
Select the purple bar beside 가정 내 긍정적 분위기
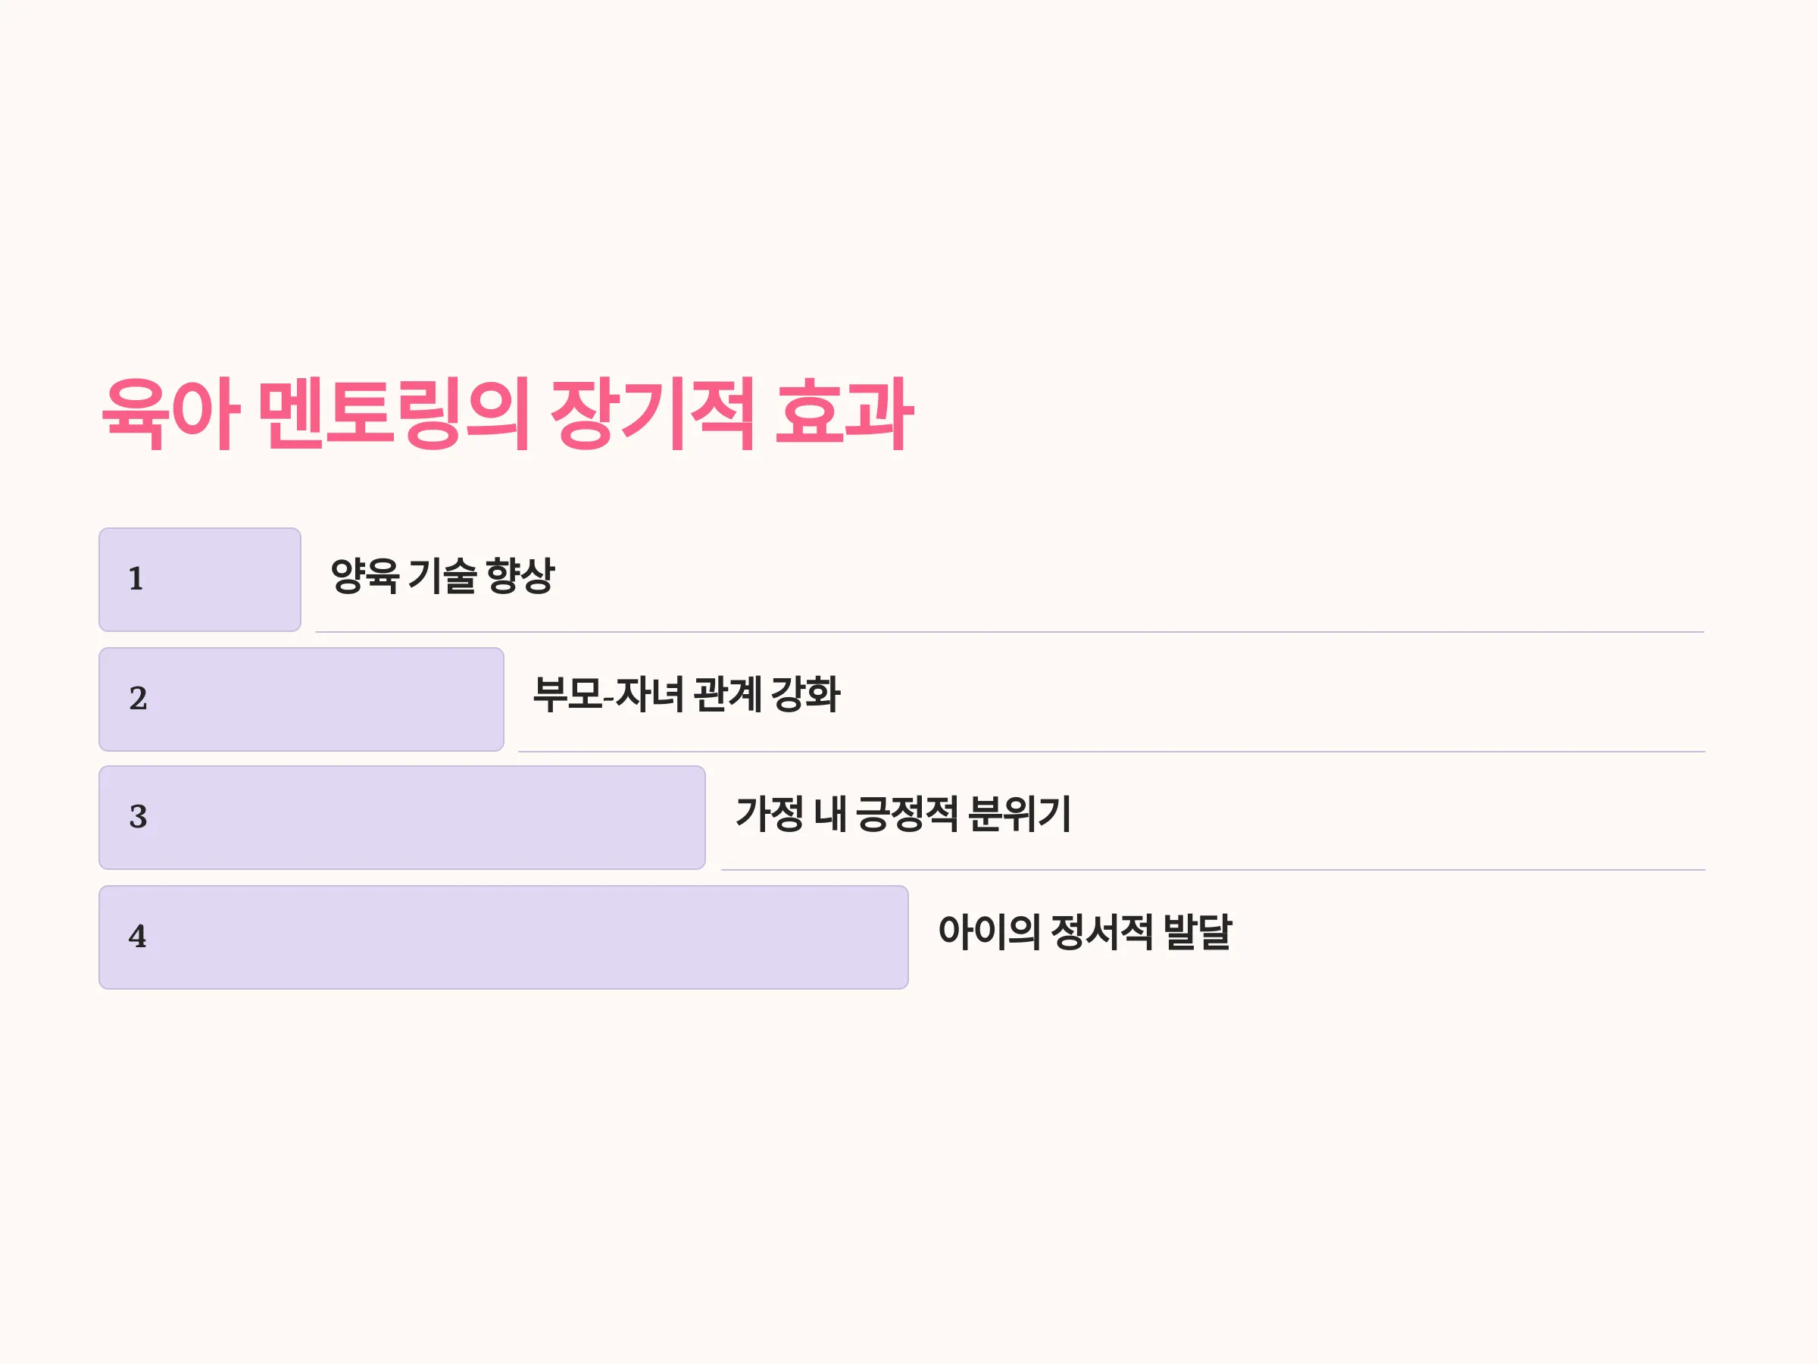point(402,817)
